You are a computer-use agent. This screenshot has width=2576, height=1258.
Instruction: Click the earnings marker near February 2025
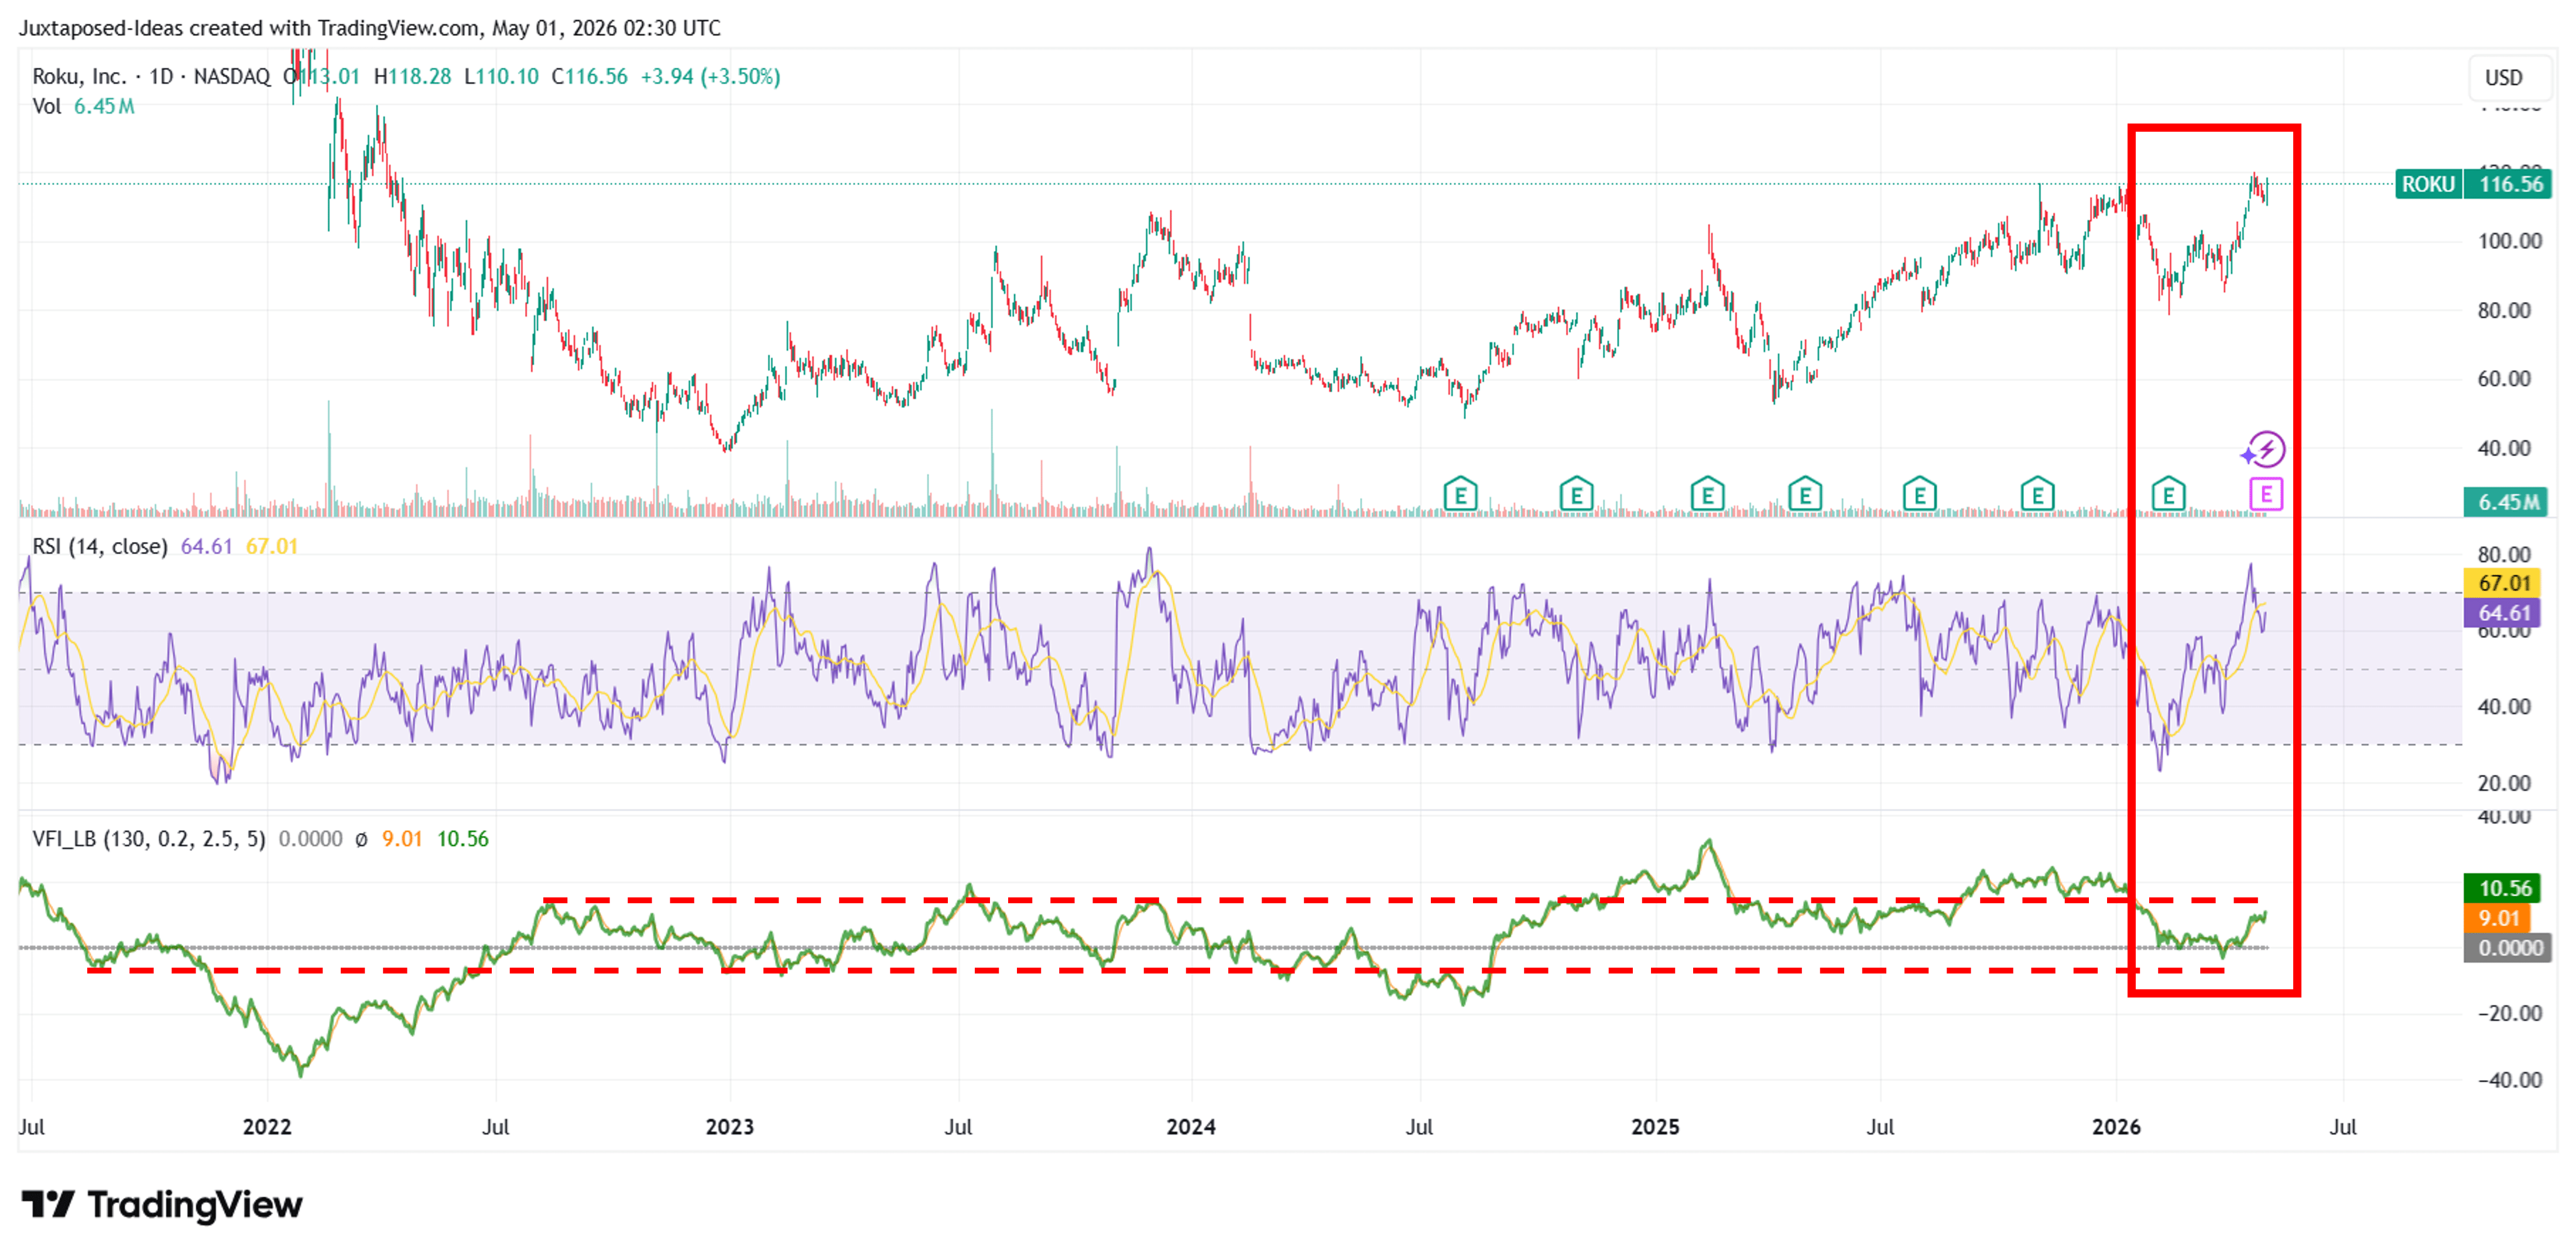[1707, 494]
